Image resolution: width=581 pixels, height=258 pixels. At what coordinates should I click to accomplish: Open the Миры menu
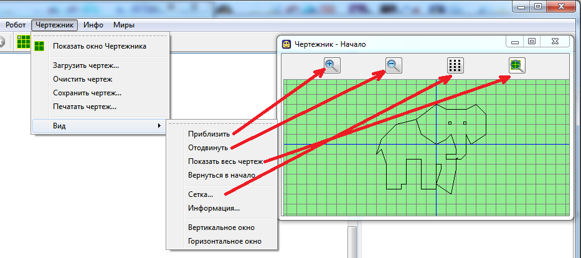coord(124,25)
